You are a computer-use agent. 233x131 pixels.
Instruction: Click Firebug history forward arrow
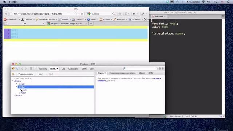point(26,68)
